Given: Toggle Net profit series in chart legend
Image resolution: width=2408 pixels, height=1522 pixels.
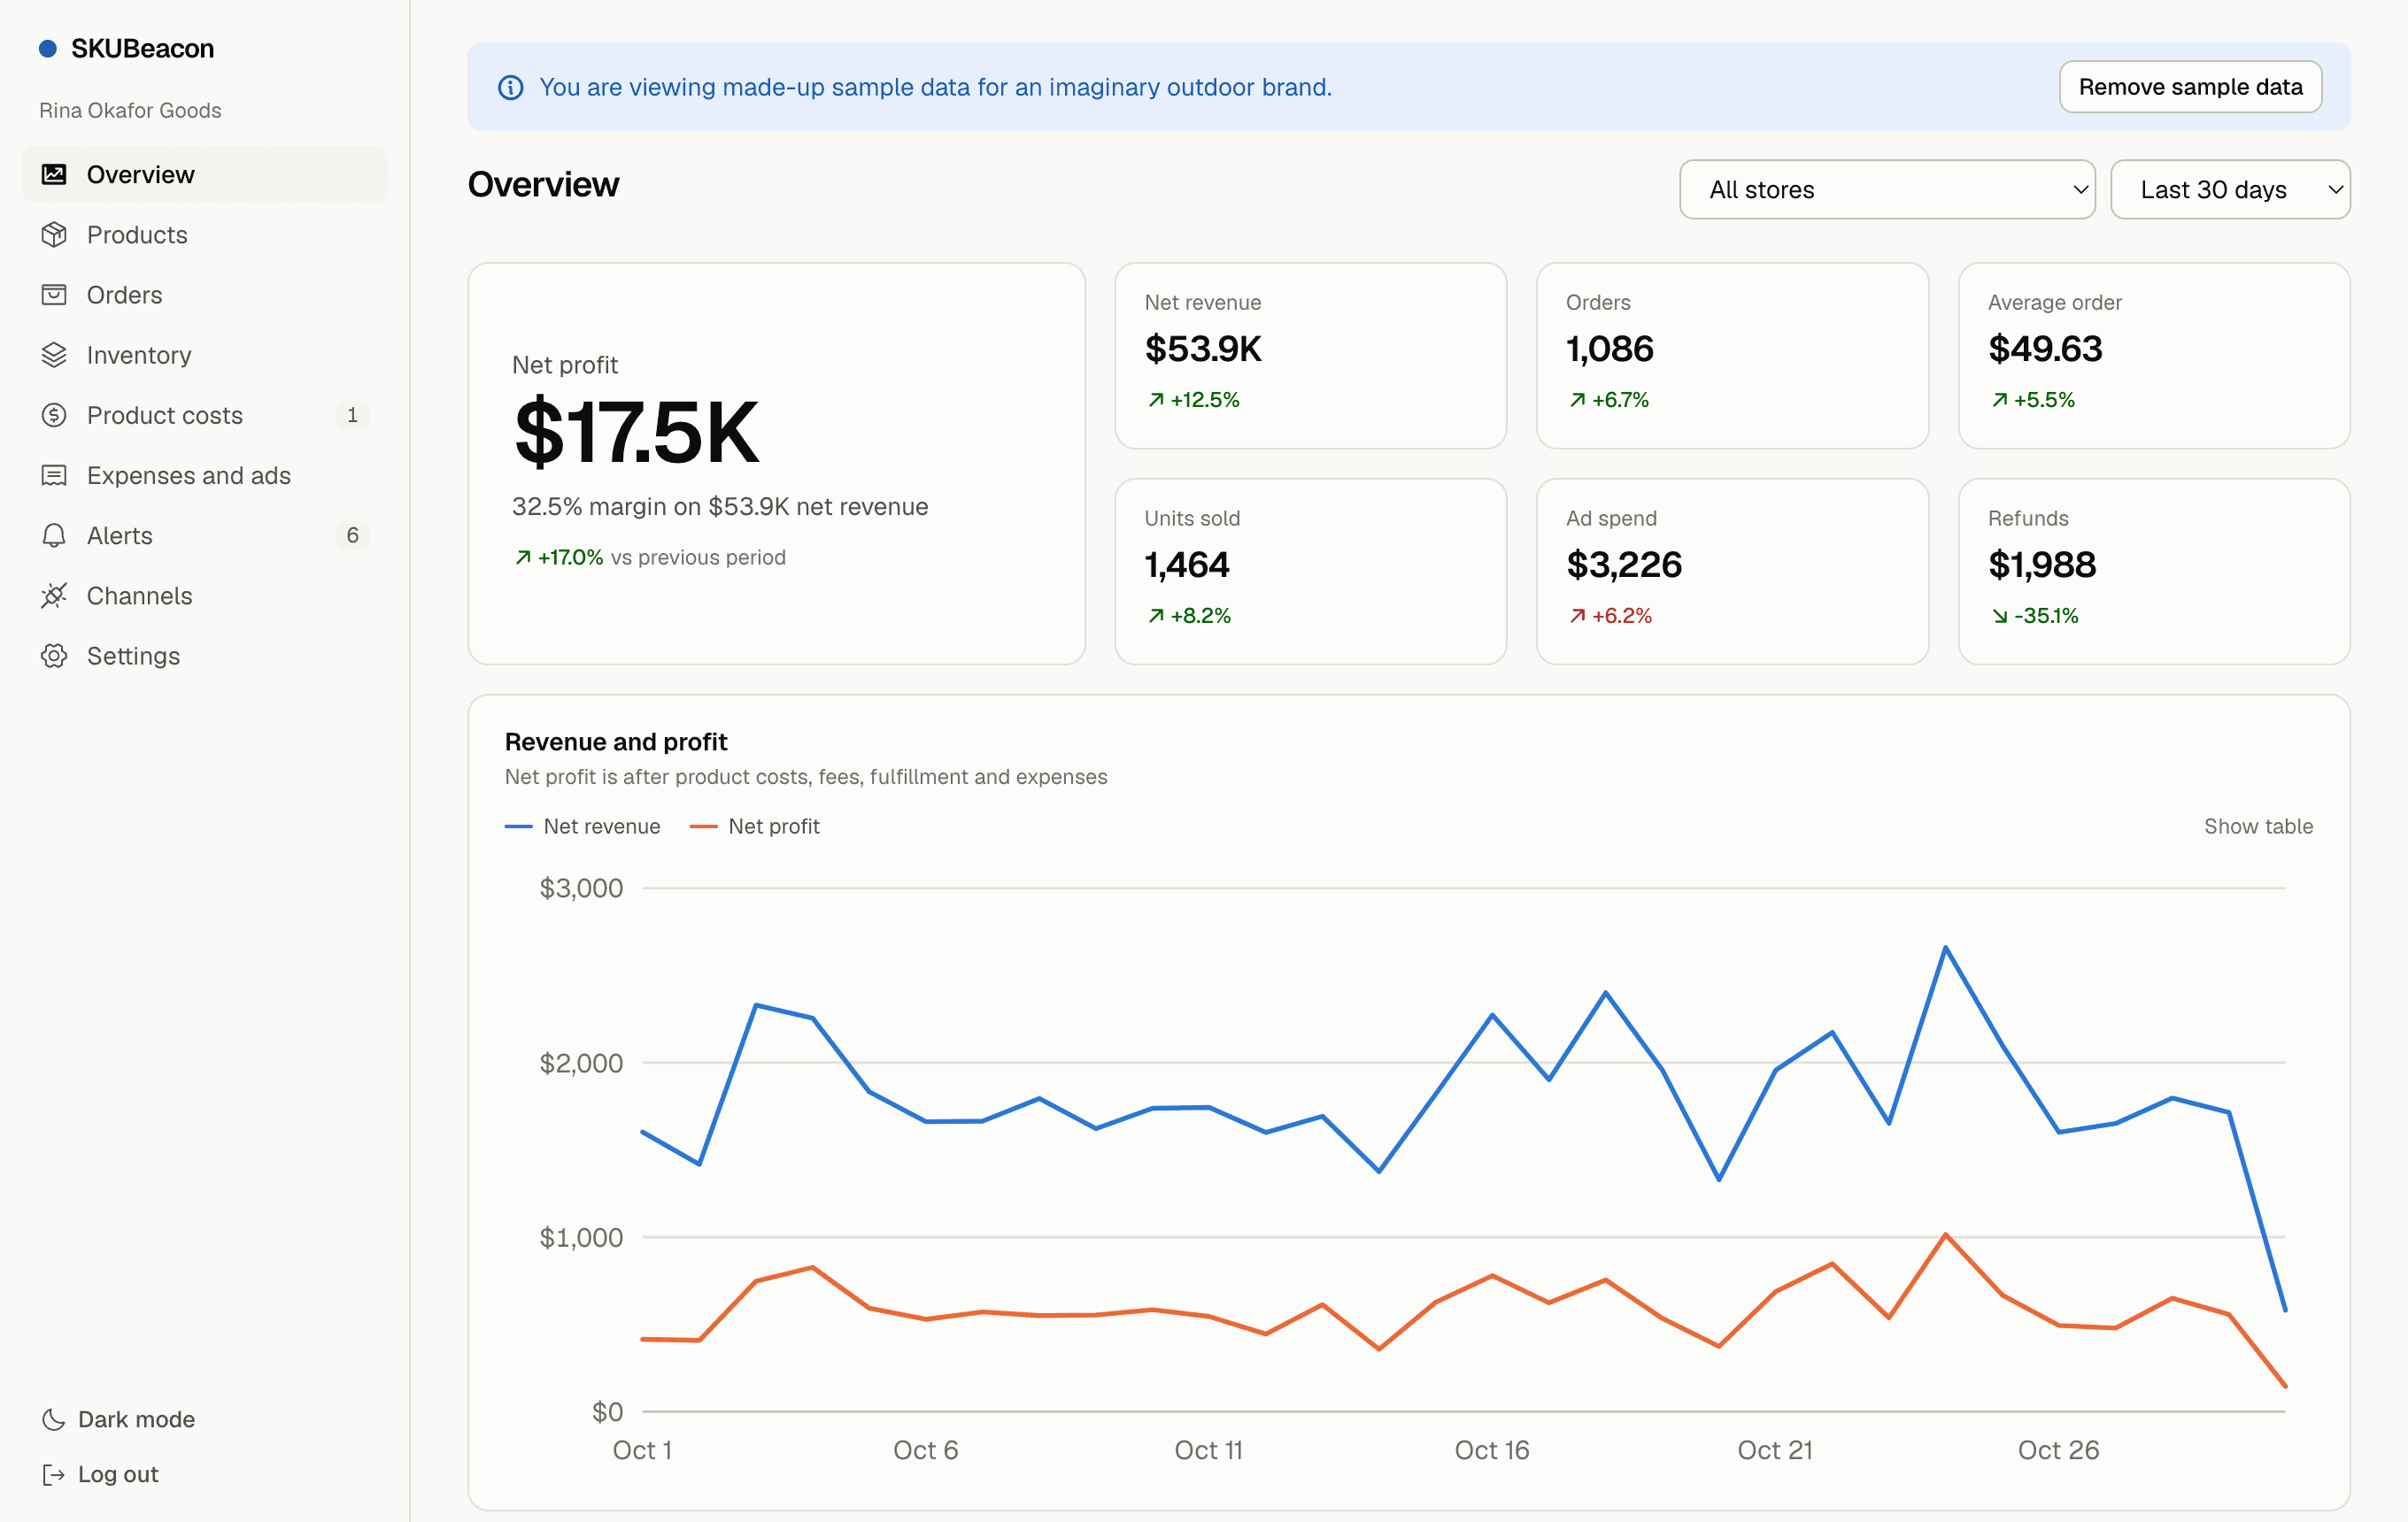Looking at the screenshot, I should coord(754,826).
